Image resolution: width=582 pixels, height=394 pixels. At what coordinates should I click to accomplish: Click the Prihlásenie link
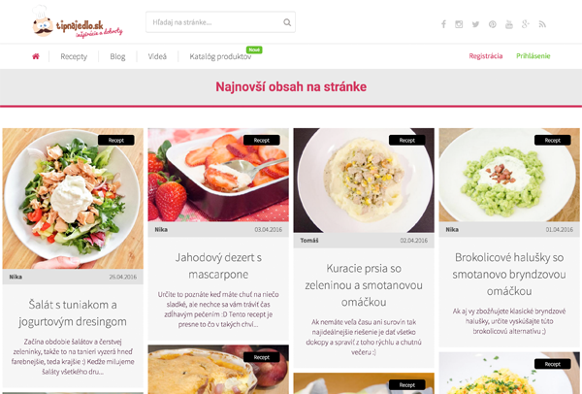[x=533, y=56]
